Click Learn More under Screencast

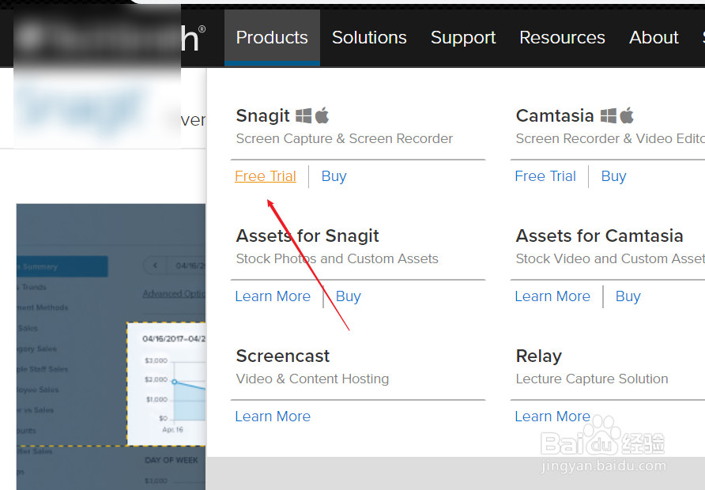point(273,416)
